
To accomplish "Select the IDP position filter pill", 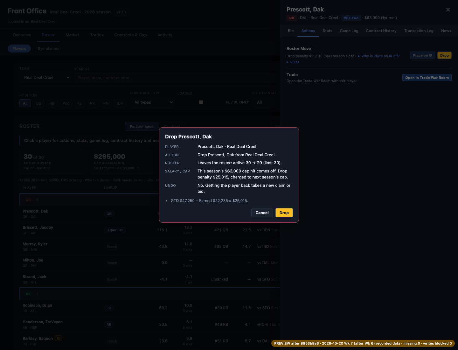I will (120, 103).
